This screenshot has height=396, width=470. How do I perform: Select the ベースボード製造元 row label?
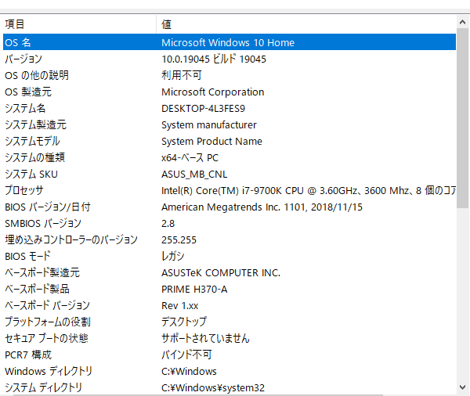42,272
